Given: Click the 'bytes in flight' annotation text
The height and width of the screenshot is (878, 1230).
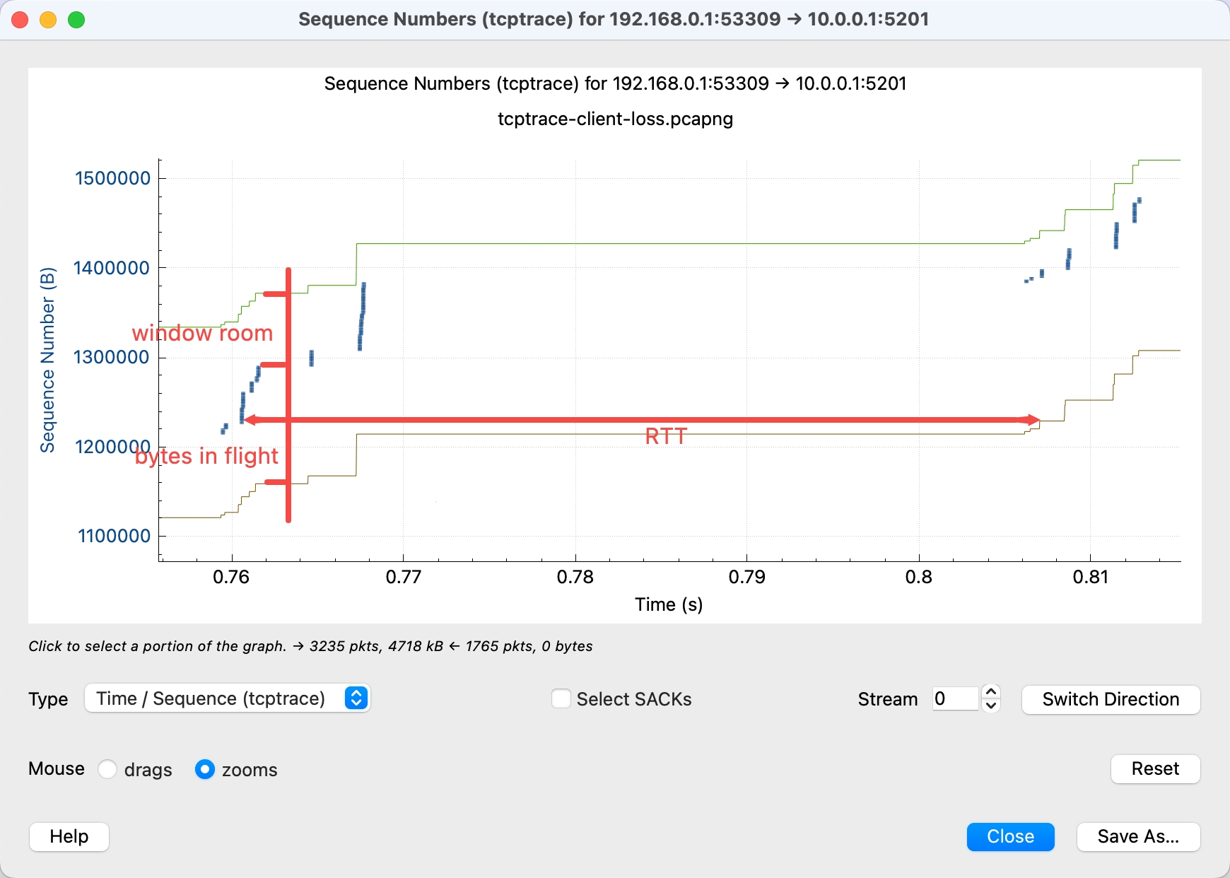Looking at the screenshot, I should (x=206, y=456).
